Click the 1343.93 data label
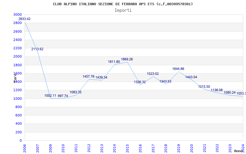This screenshot has width=246, height=154. pos(165,81)
